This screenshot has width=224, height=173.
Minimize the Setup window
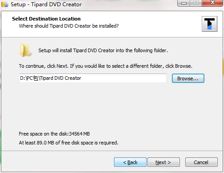coord(184,3)
